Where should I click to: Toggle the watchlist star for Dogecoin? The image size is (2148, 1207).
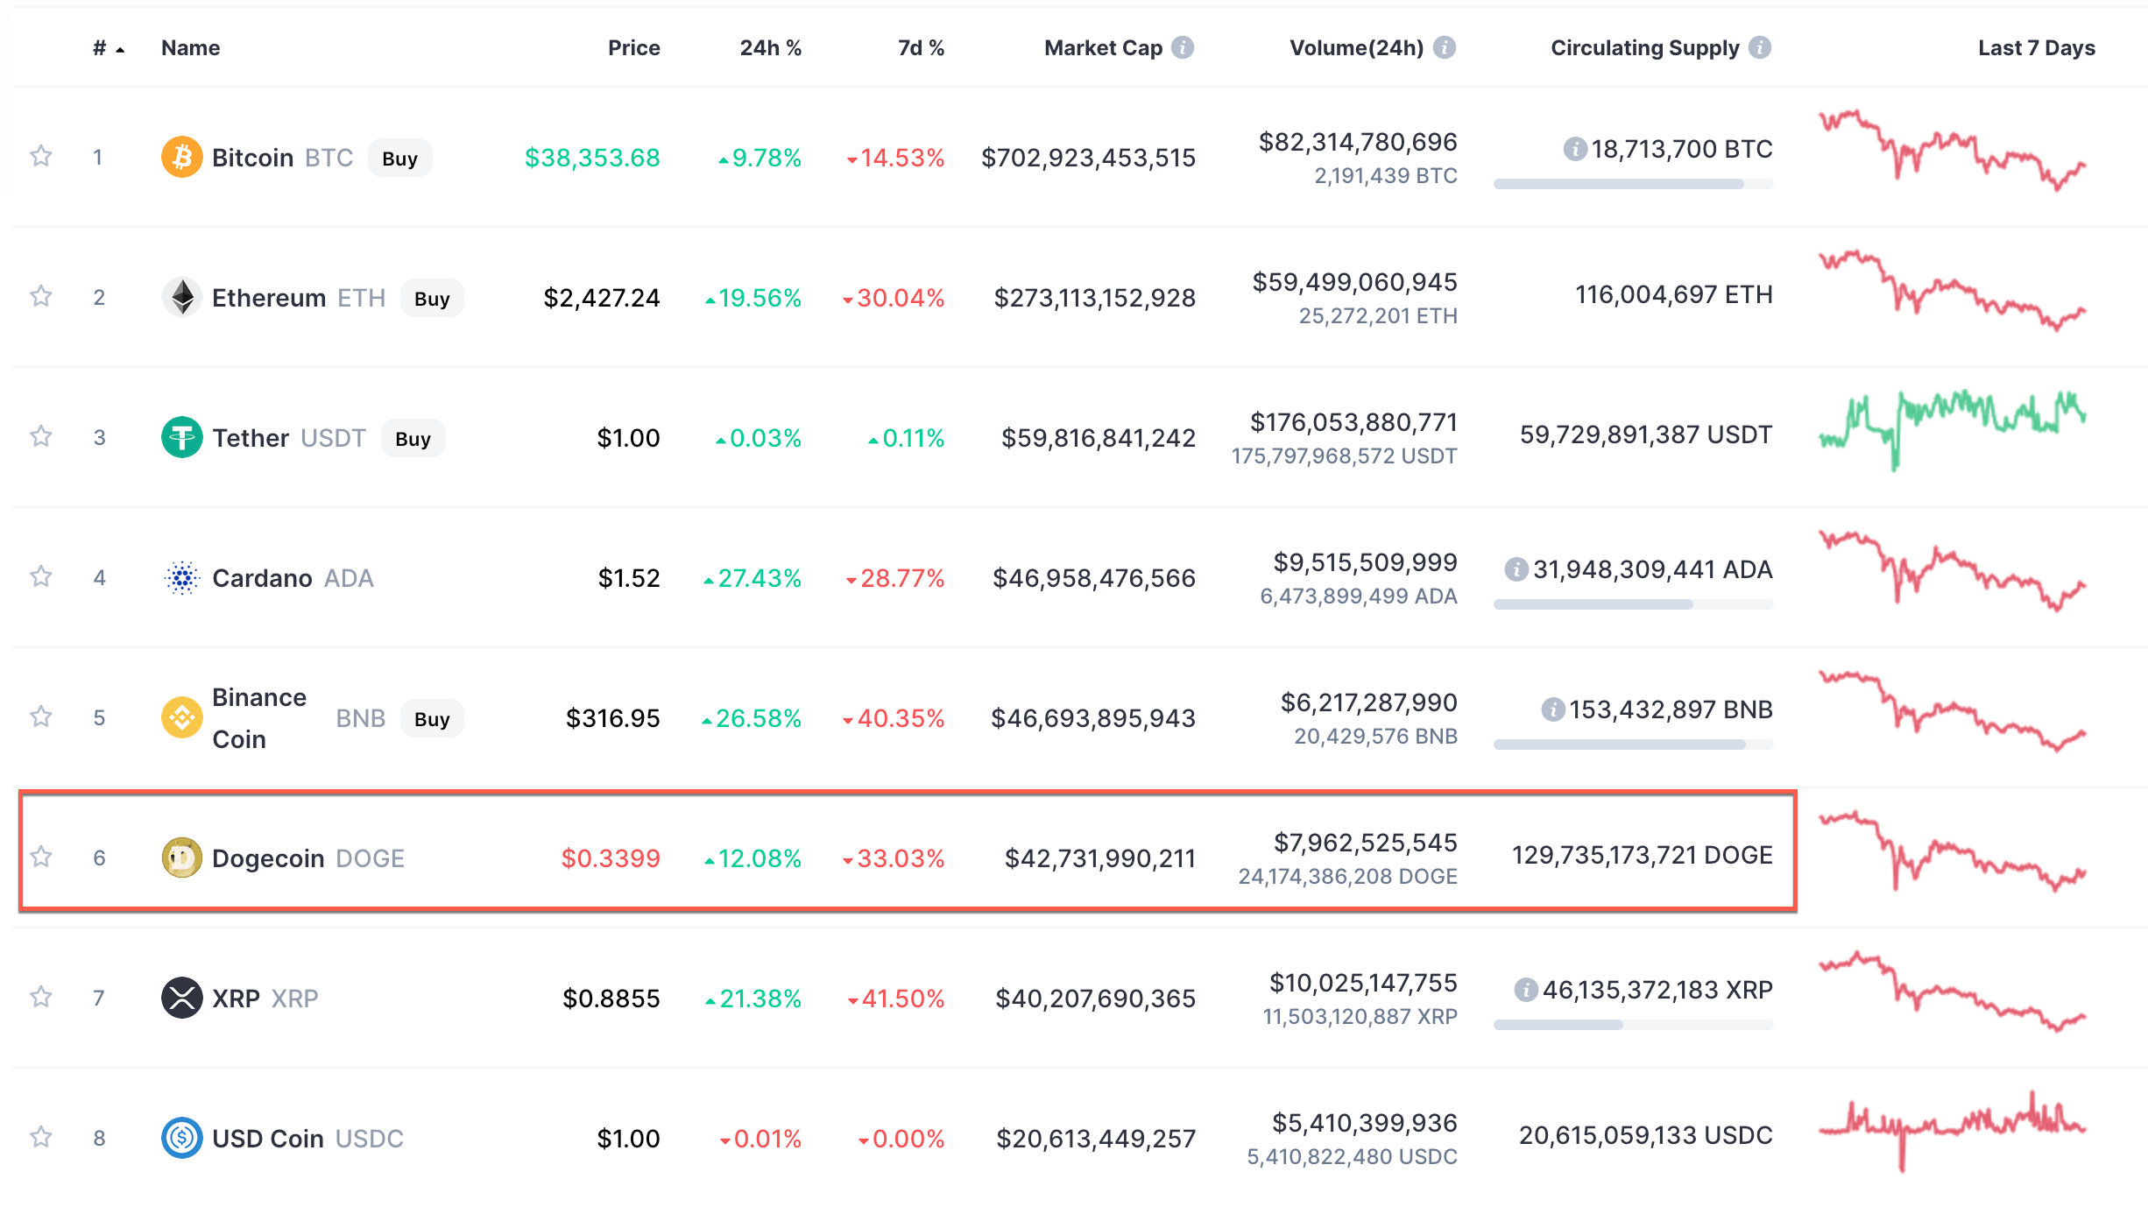point(41,857)
